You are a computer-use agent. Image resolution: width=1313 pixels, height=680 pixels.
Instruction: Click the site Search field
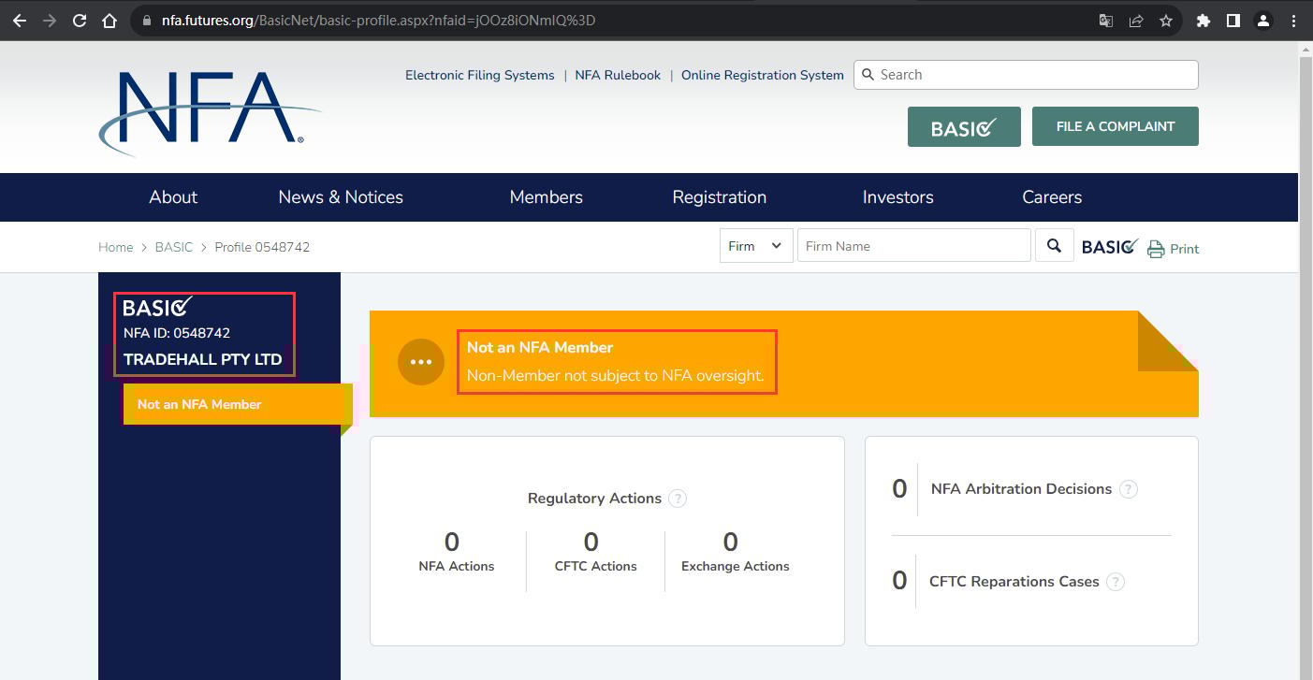point(1026,75)
